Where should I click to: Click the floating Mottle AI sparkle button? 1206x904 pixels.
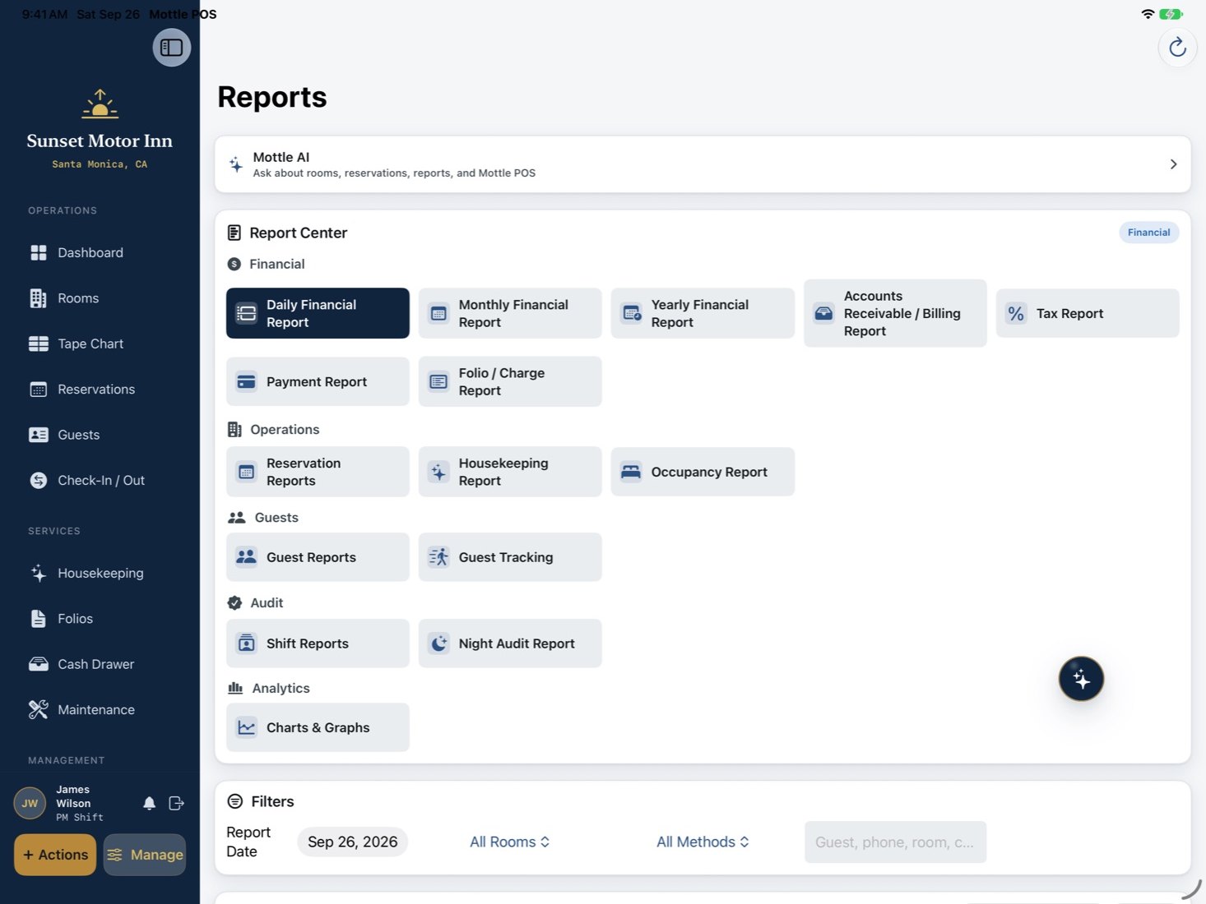point(1081,679)
